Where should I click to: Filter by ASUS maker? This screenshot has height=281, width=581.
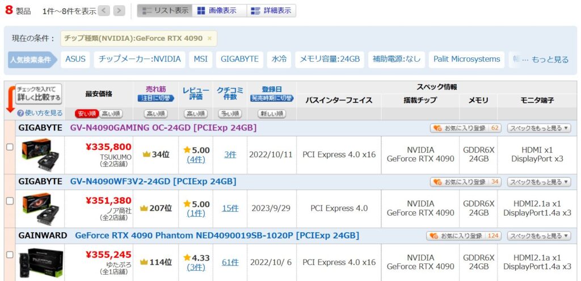pyautogui.click(x=75, y=59)
